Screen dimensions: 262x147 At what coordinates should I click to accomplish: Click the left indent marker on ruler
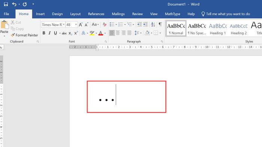[x=97, y=50]
